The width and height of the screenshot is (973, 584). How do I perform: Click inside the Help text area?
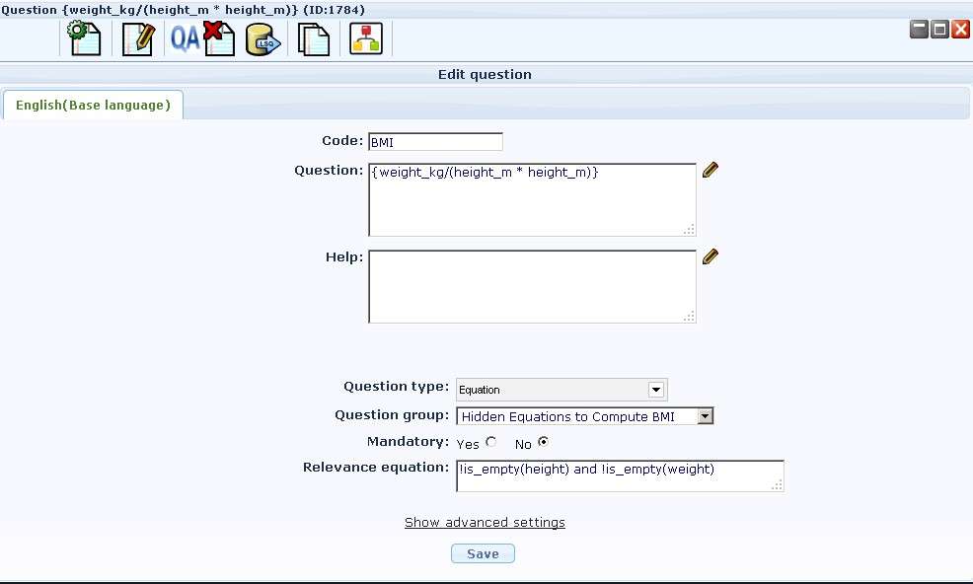click(532, 286)
